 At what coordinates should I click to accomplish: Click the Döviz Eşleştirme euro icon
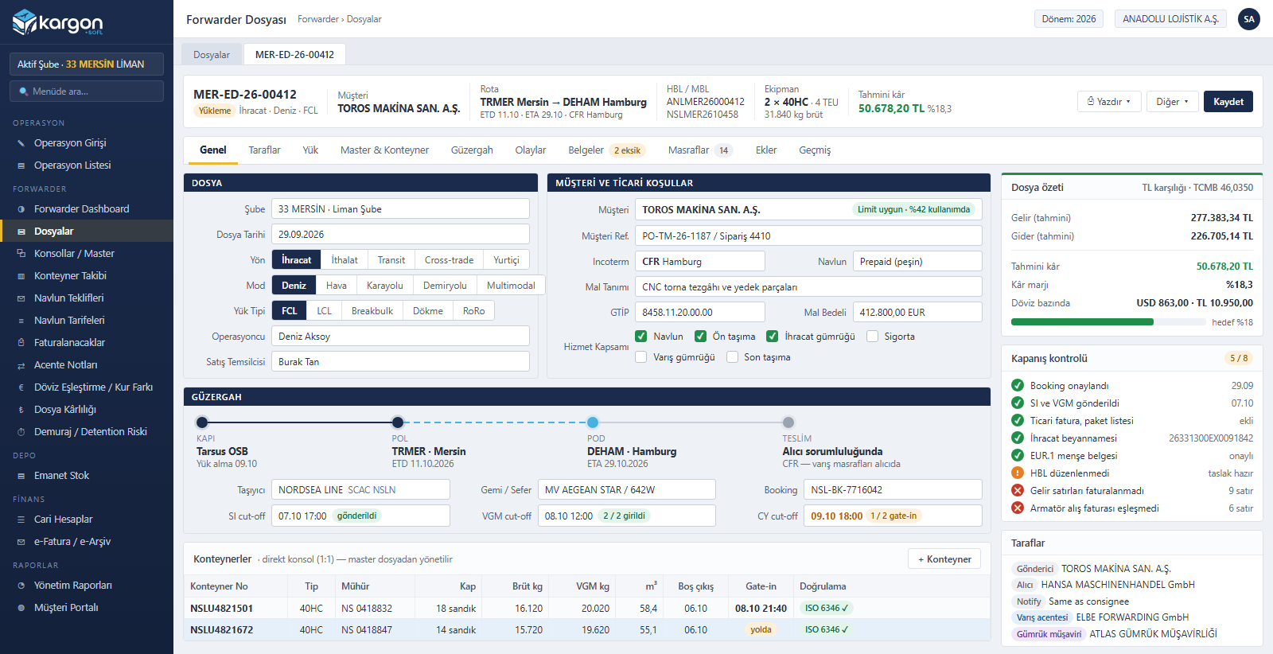pos(21,387)
